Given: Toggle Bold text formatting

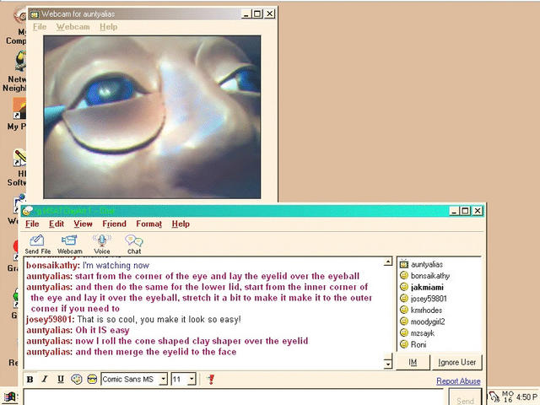Looking at the screenshot, I should click(30, 379).
